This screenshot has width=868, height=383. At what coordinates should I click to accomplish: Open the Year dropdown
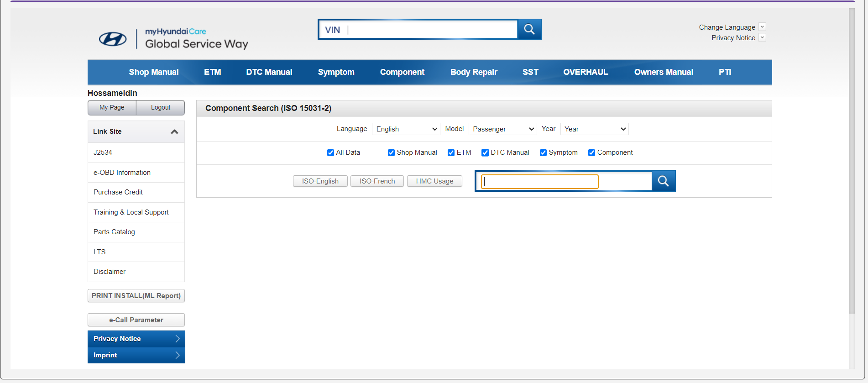594,129
